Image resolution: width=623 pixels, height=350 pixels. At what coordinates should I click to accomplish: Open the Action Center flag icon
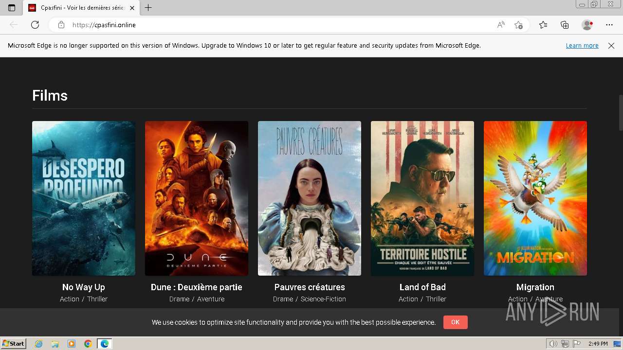pos(577,344)
